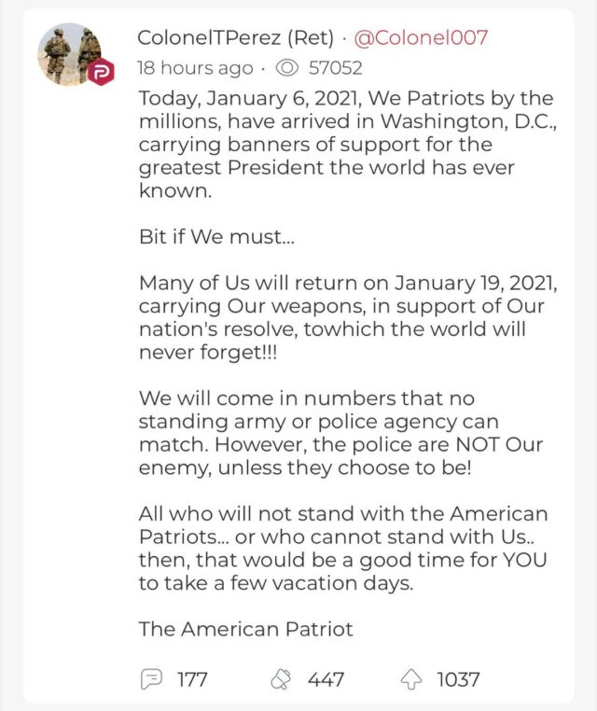Click the "Bit if We must..." line
597x711 pixels.
216,237
